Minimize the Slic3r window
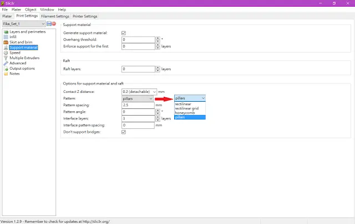This screenshot has height=224, width=355. click(321, 3)
